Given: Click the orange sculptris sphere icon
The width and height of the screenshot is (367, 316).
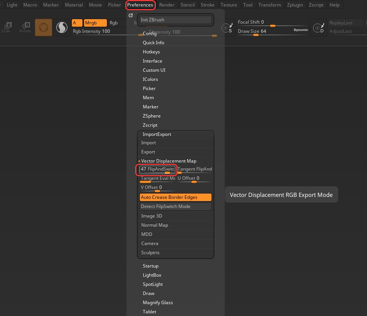Looking at the screenshot, I should point(44,27).
